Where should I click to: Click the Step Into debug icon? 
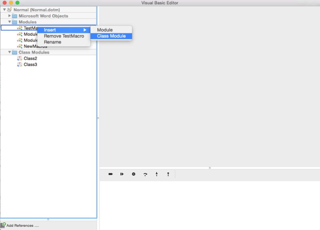pyautogui.click(x=156, y=174)
